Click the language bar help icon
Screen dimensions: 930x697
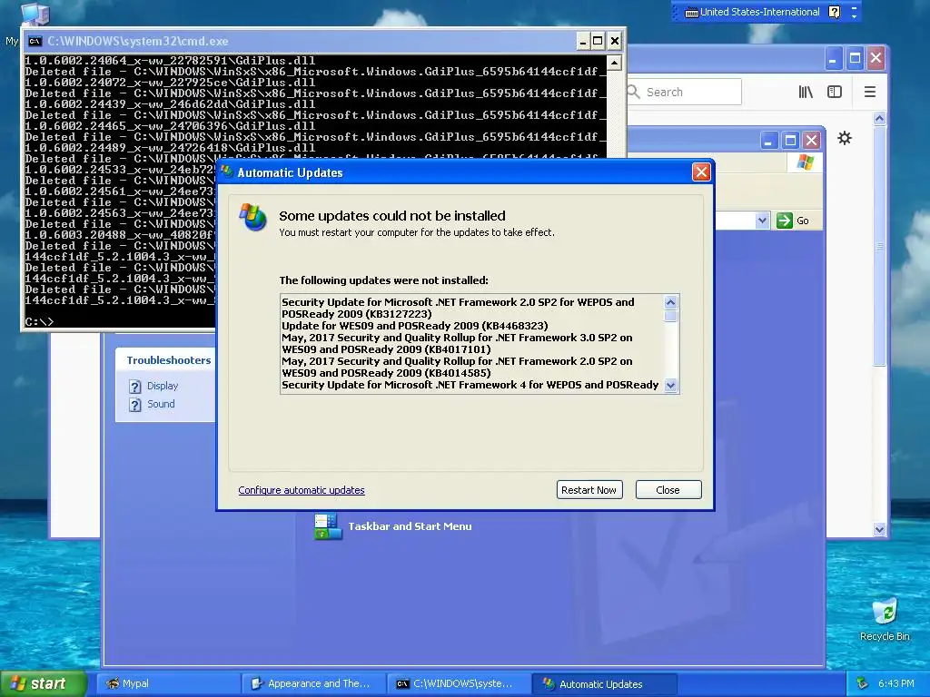pos(834,12)
